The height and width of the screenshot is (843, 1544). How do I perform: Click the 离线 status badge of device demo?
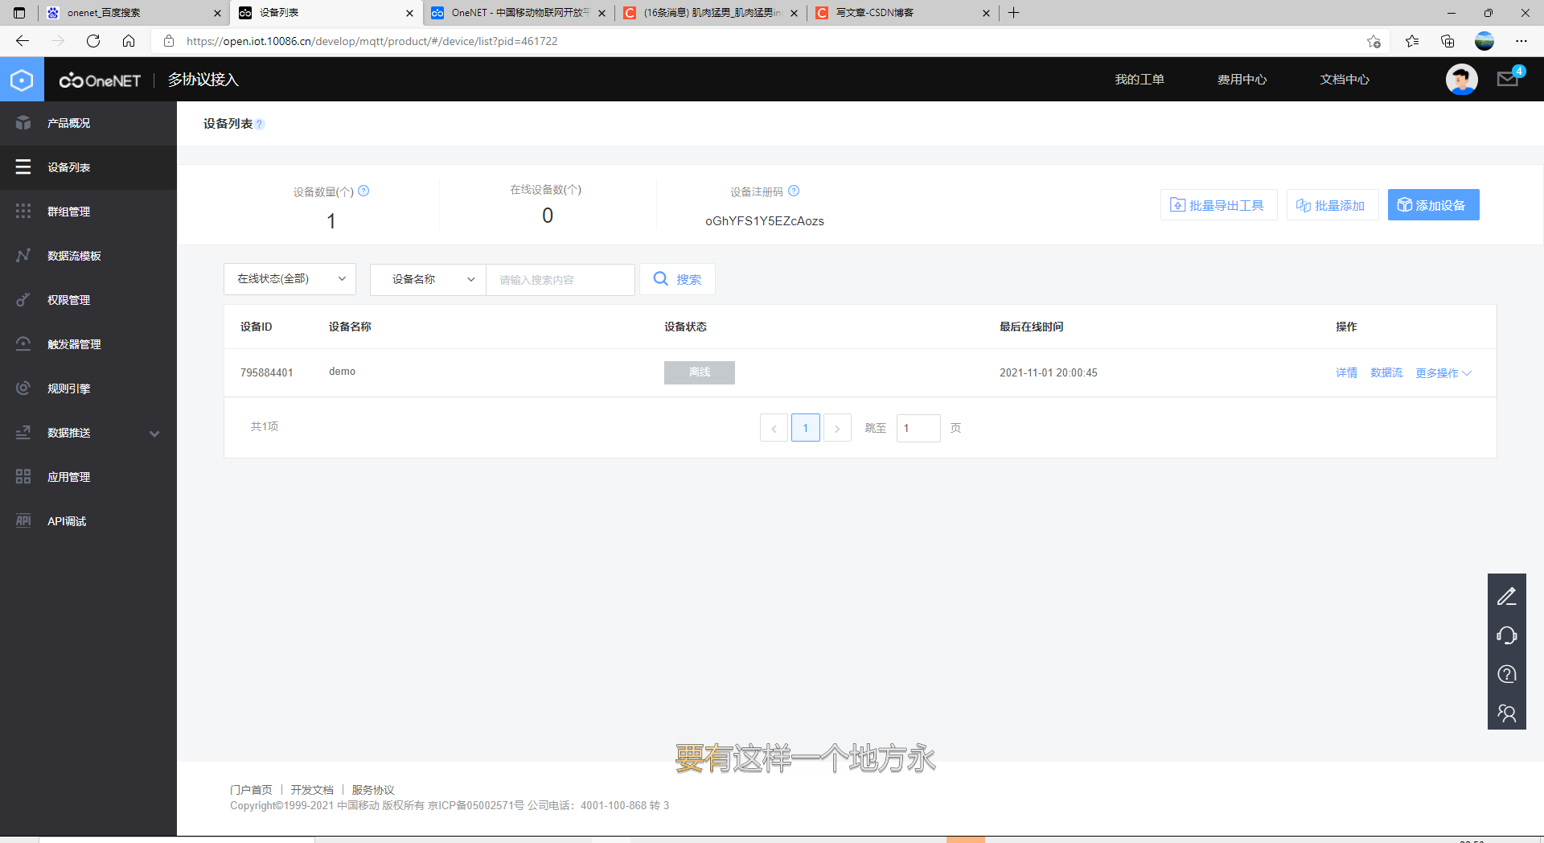(x=699, y=372)
